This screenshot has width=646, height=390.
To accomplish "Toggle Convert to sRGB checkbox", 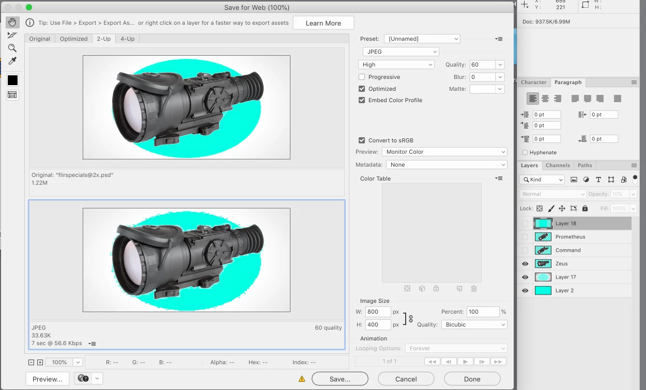I will point(362,140).
